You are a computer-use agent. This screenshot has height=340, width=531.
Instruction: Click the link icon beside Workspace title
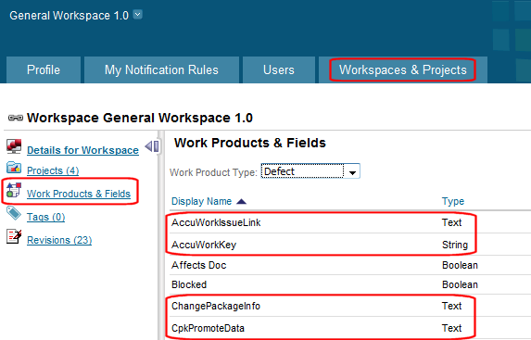[x=16, y=118]
